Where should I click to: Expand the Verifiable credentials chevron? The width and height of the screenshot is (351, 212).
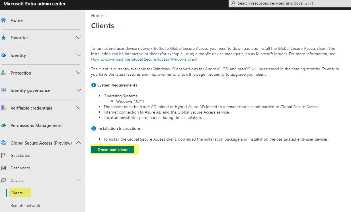tap(79, 108)
